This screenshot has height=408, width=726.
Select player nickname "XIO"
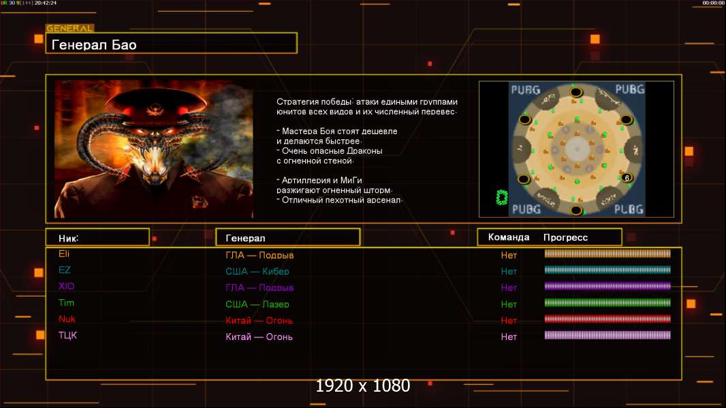66,286
